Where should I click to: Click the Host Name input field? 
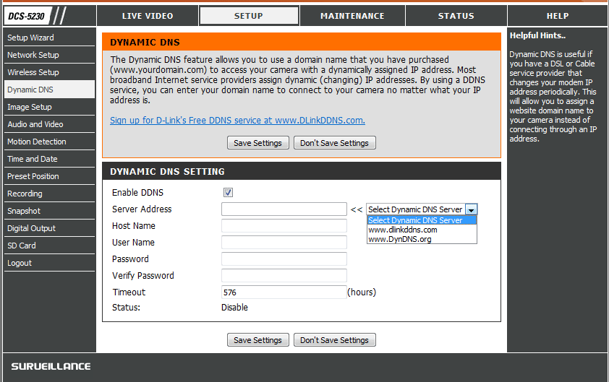coord(284,226)
